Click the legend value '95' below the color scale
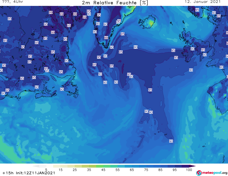This screenshot has width=228, height=176. click(174, 170)
